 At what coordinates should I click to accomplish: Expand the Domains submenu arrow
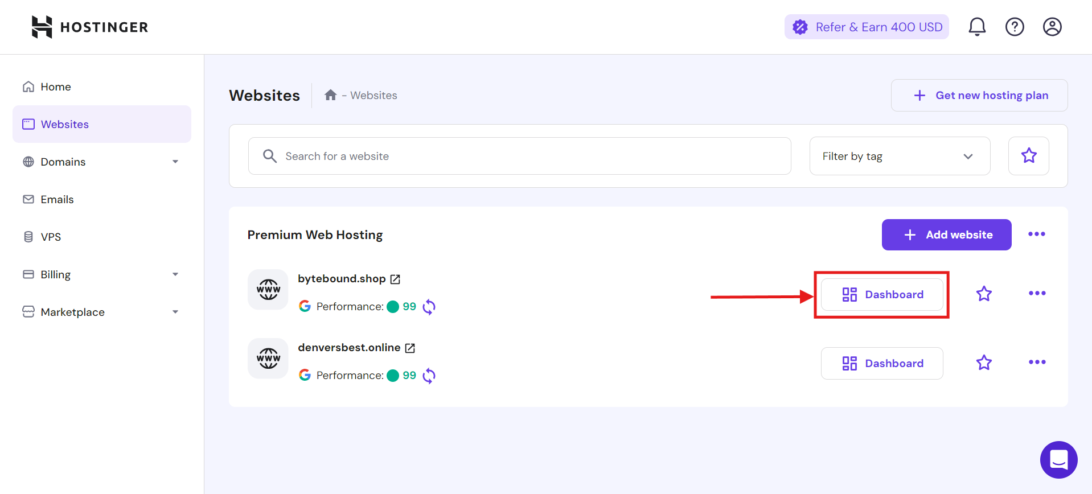tap(175, 162)
